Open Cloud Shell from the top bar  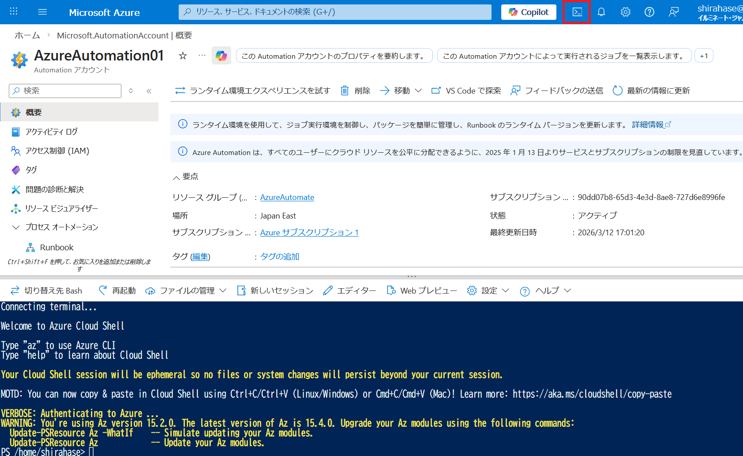pos(577,12)
